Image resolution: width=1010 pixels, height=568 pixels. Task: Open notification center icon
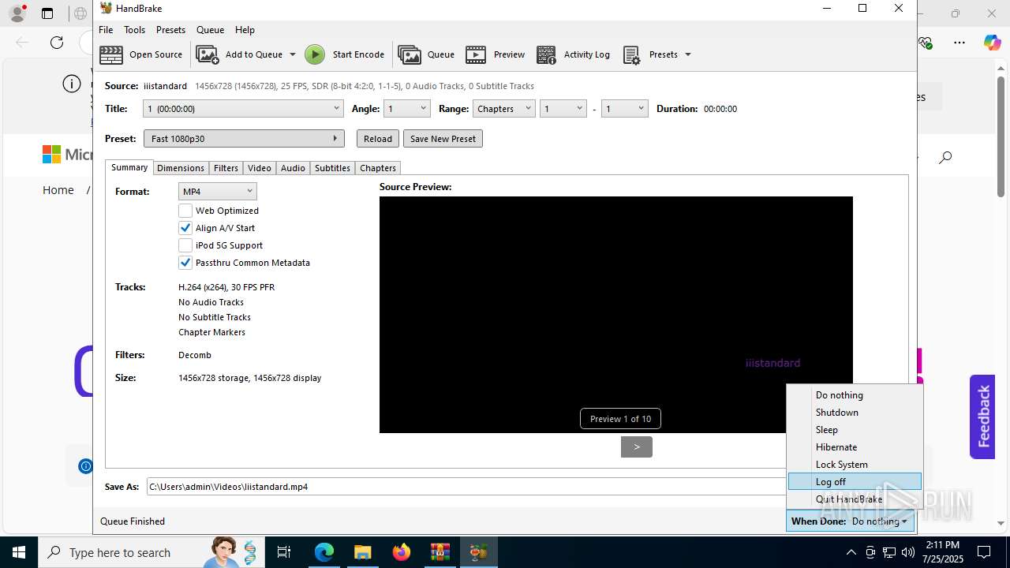[984, 552]
